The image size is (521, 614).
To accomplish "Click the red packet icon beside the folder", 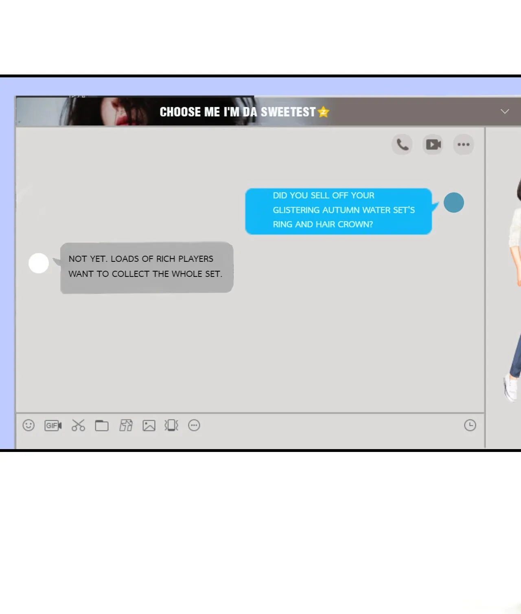I will point(126,425).
